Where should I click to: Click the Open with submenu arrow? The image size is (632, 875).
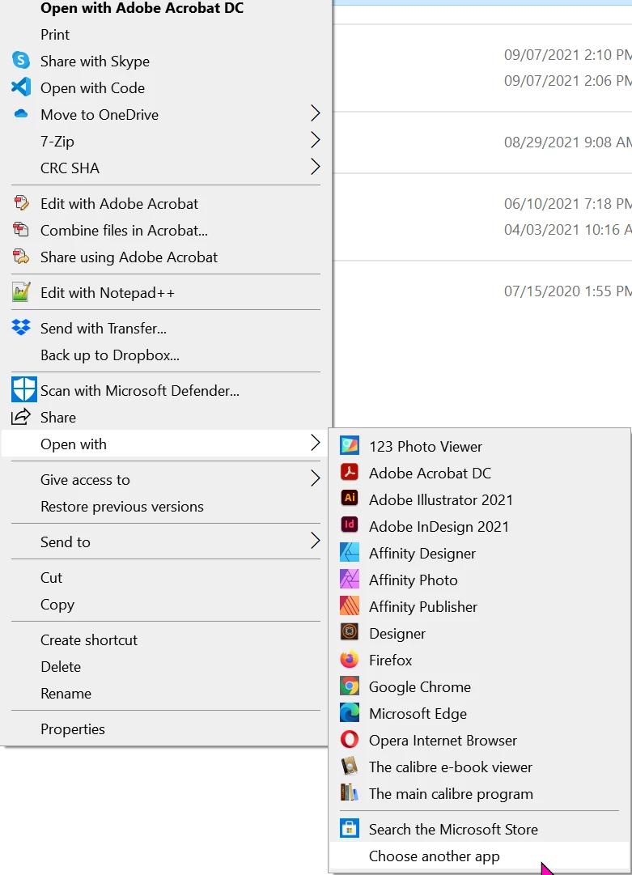(315, 443)
